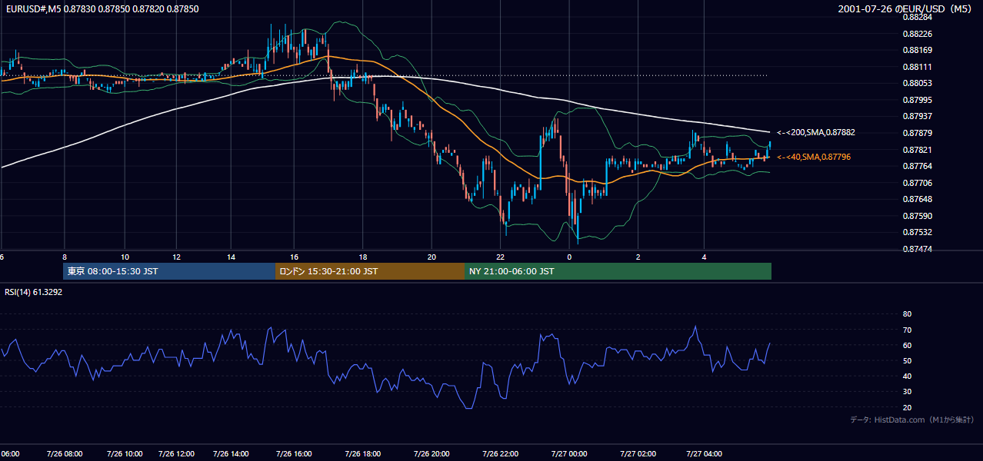Viewport: 983px width, 461px height.
Task: Click the 200 SMA label 0.87882
Action: point(816,132)
